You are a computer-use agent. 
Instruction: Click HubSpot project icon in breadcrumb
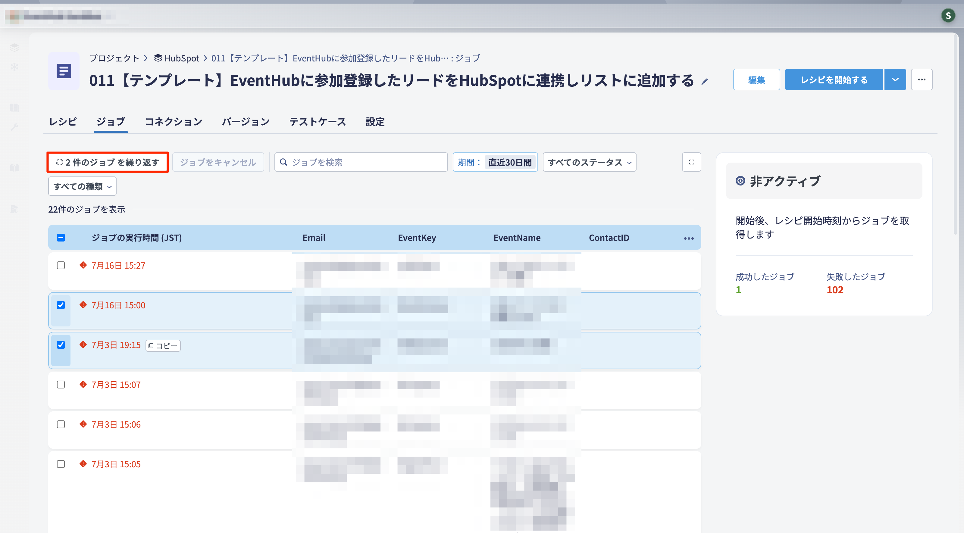[x=158, y=58]
